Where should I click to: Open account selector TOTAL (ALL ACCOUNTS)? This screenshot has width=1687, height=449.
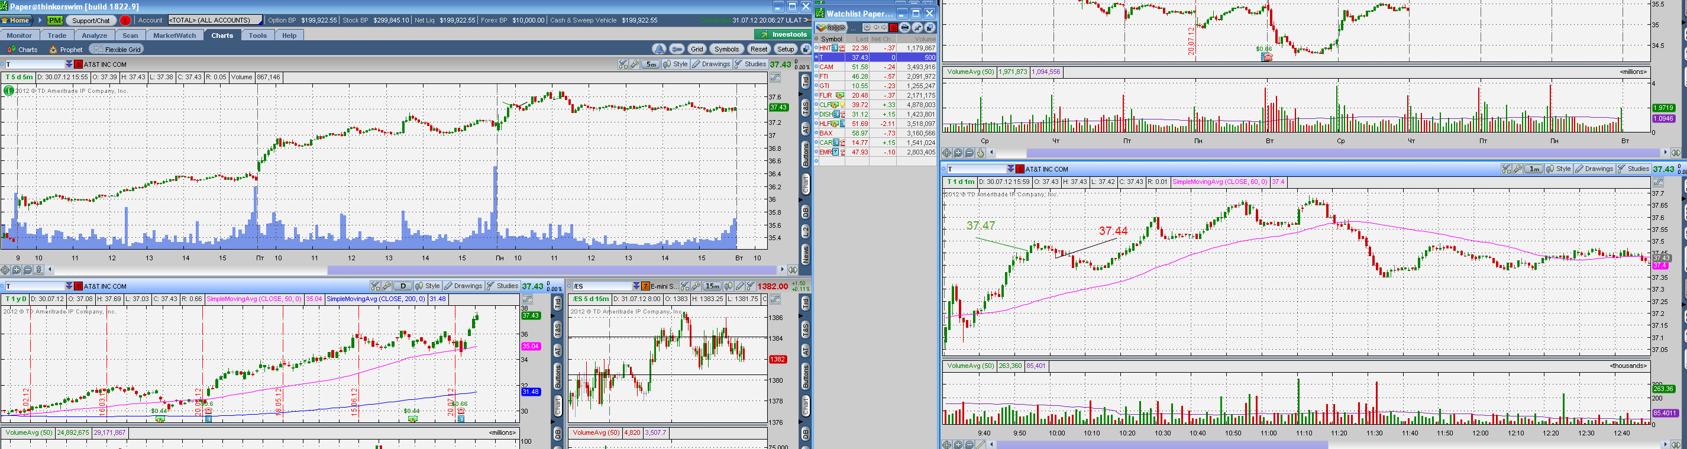[x=215, y=20]
